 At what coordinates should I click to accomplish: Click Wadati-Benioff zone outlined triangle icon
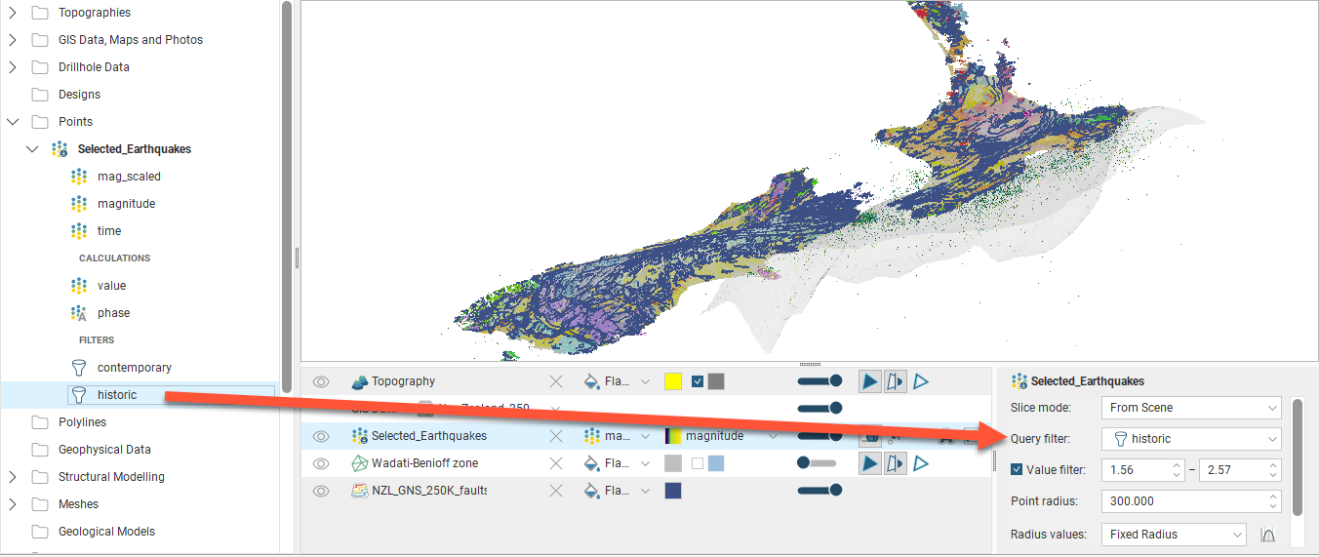(920, 463)
